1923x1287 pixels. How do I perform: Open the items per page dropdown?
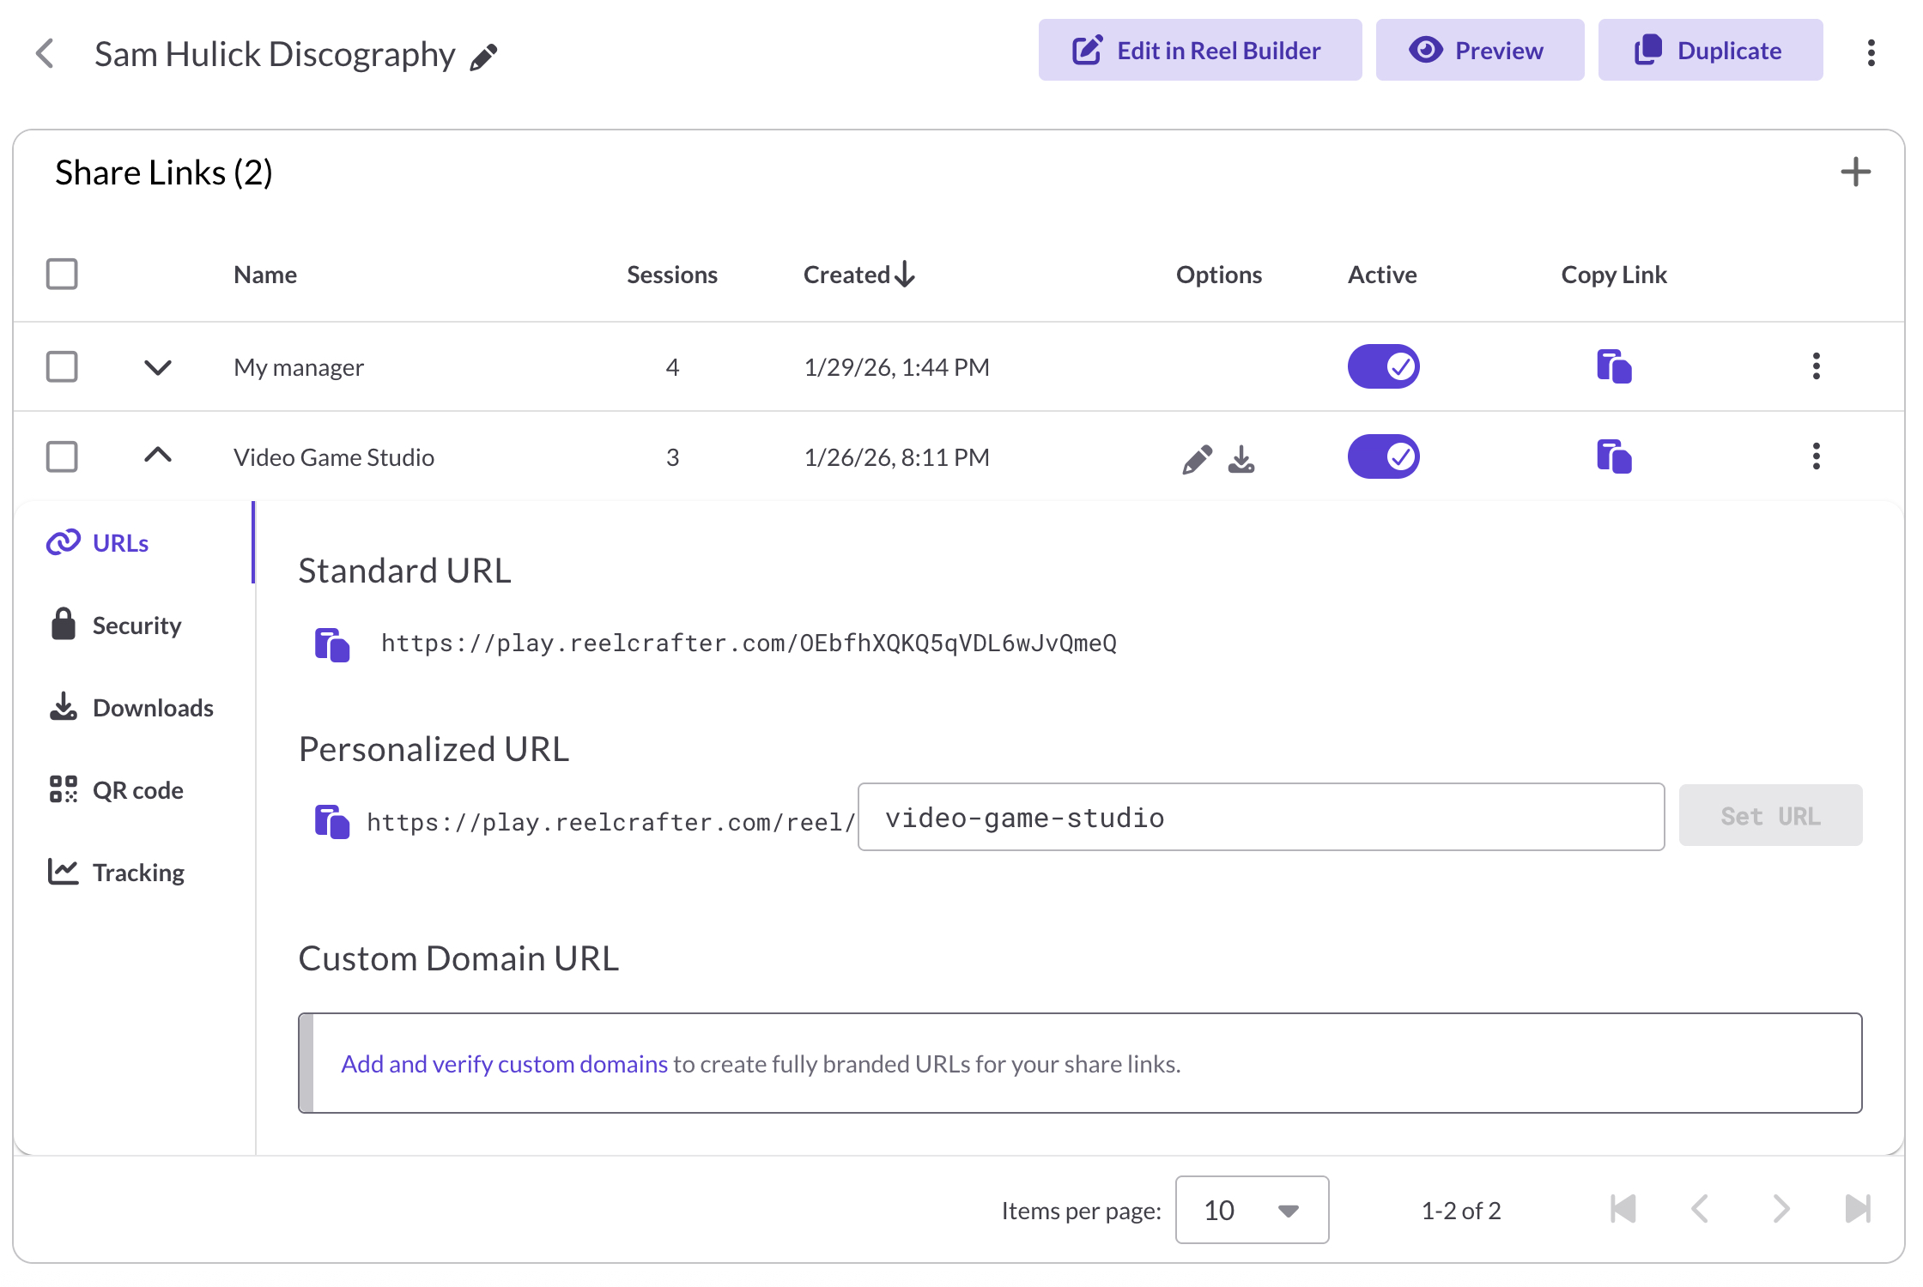coord(1252,1210)
